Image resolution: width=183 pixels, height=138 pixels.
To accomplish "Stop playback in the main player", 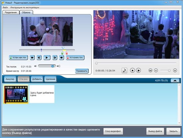I will pos(132,71).
